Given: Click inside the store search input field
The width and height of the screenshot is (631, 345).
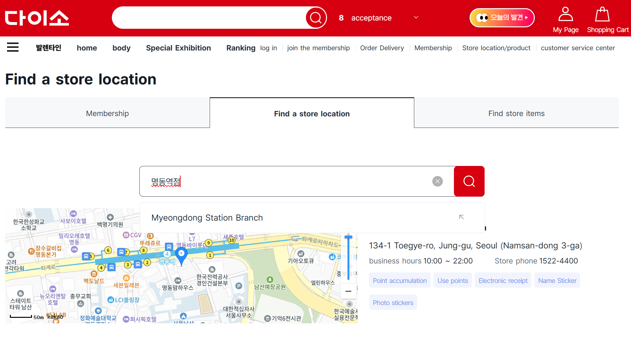Looking at the screenshot, I should (x=288, y=181).
